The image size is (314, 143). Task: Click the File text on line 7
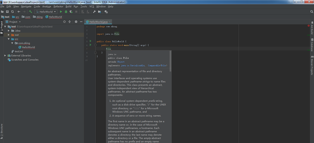point(108,49)
